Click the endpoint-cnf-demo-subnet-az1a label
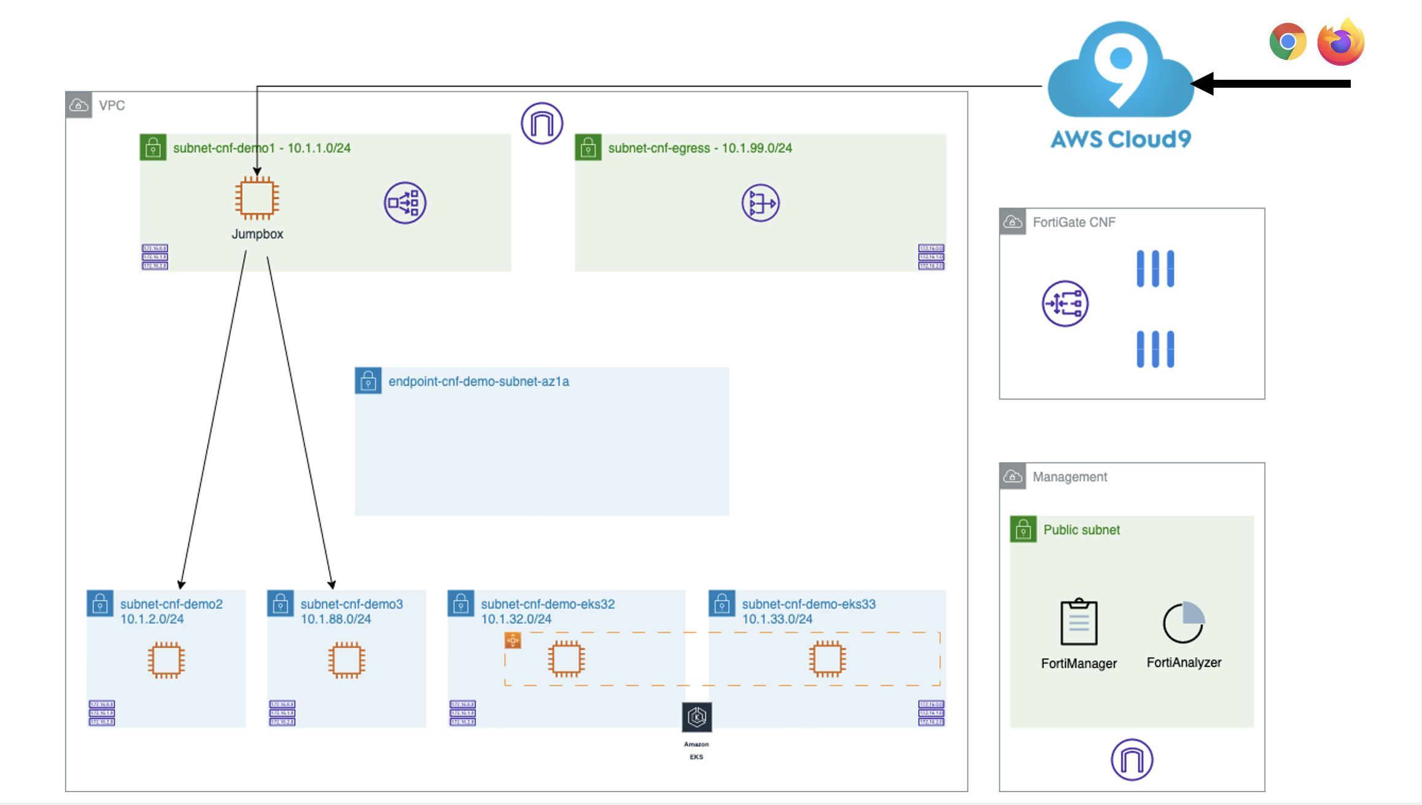The height and width of the screenshot is (805, 1422). 478,382
